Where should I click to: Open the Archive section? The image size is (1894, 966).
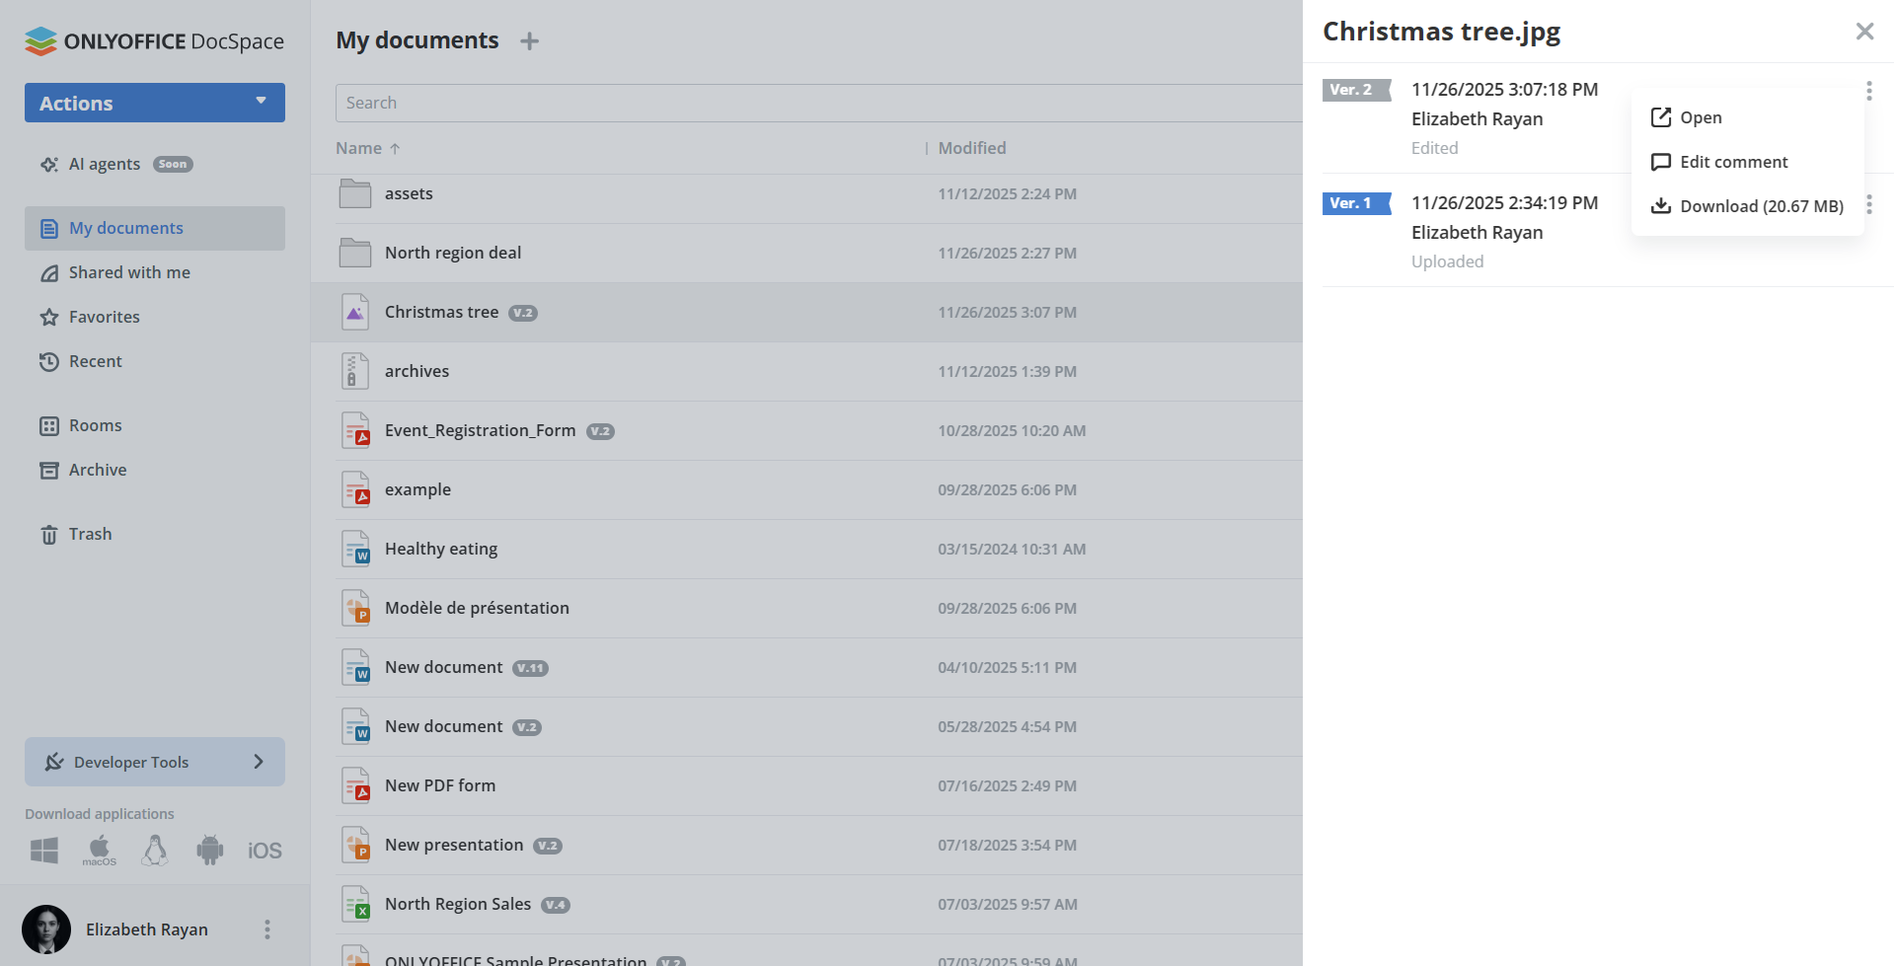pyautogui.click(x=97, y=470)
